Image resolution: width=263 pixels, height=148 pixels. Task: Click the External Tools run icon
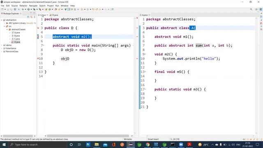pyautogui.click(x=40, y=9)
